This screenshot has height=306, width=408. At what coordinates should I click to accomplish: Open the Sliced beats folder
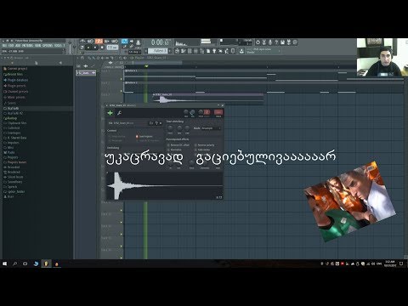(x=14, y=177)
